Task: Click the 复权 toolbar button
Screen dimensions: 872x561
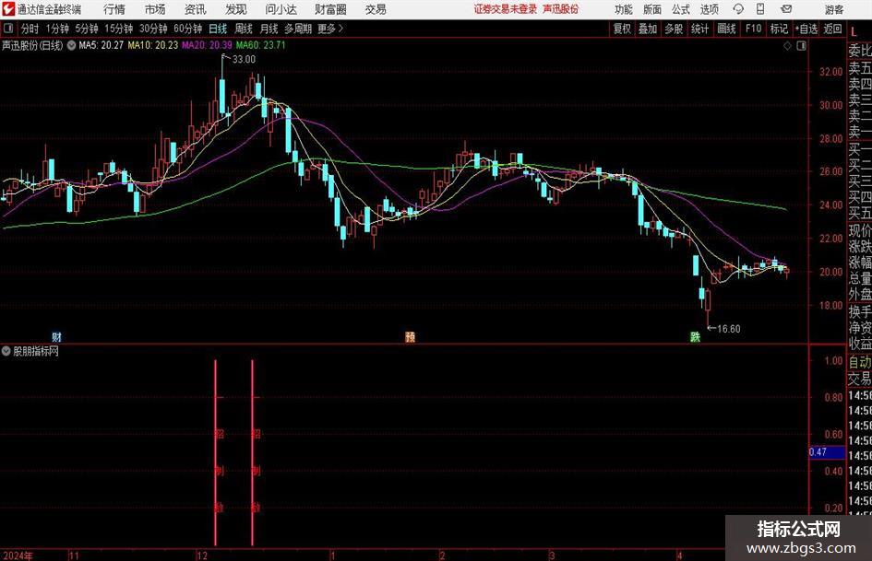Action: pyautogui.click(x=622, y=29)
